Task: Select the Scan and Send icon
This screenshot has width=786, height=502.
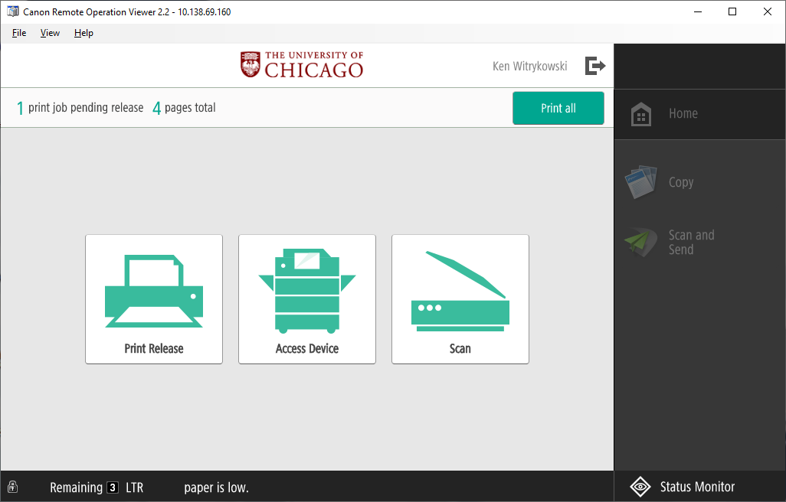Action: pos(640,243)
